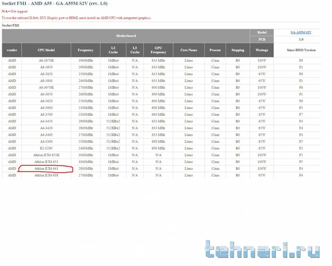
Task: Select 2900MHz frequency in A8-3850 row
Action: [x=86, y=67]
